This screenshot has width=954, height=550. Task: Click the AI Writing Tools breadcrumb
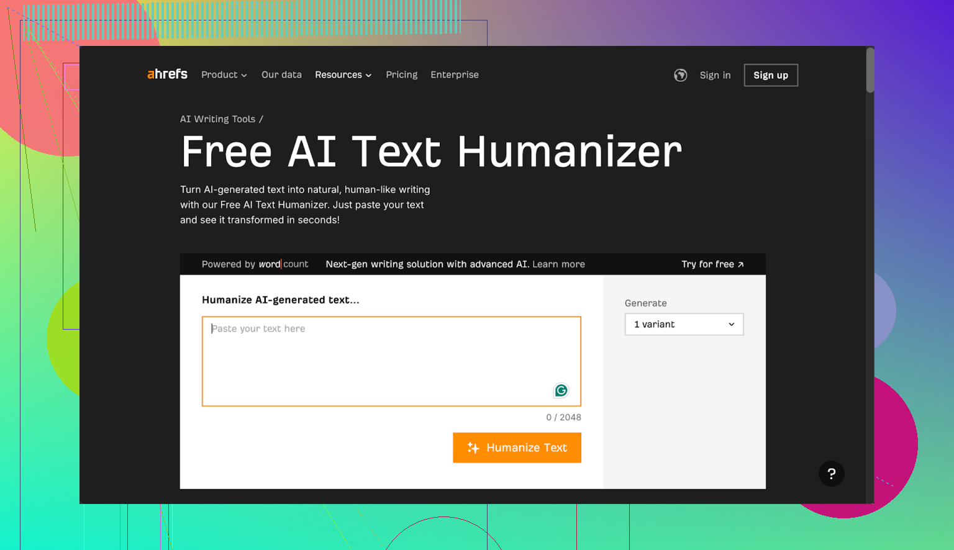click(x=217, y=119)
